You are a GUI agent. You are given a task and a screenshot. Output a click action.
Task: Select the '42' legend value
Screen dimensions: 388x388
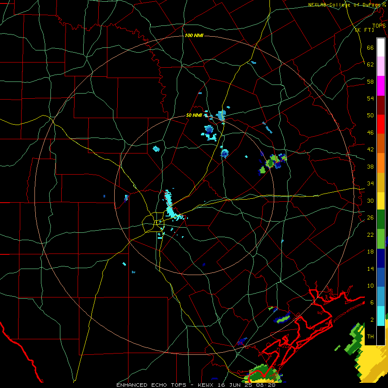pyautogui.click(x=370, y=149)
